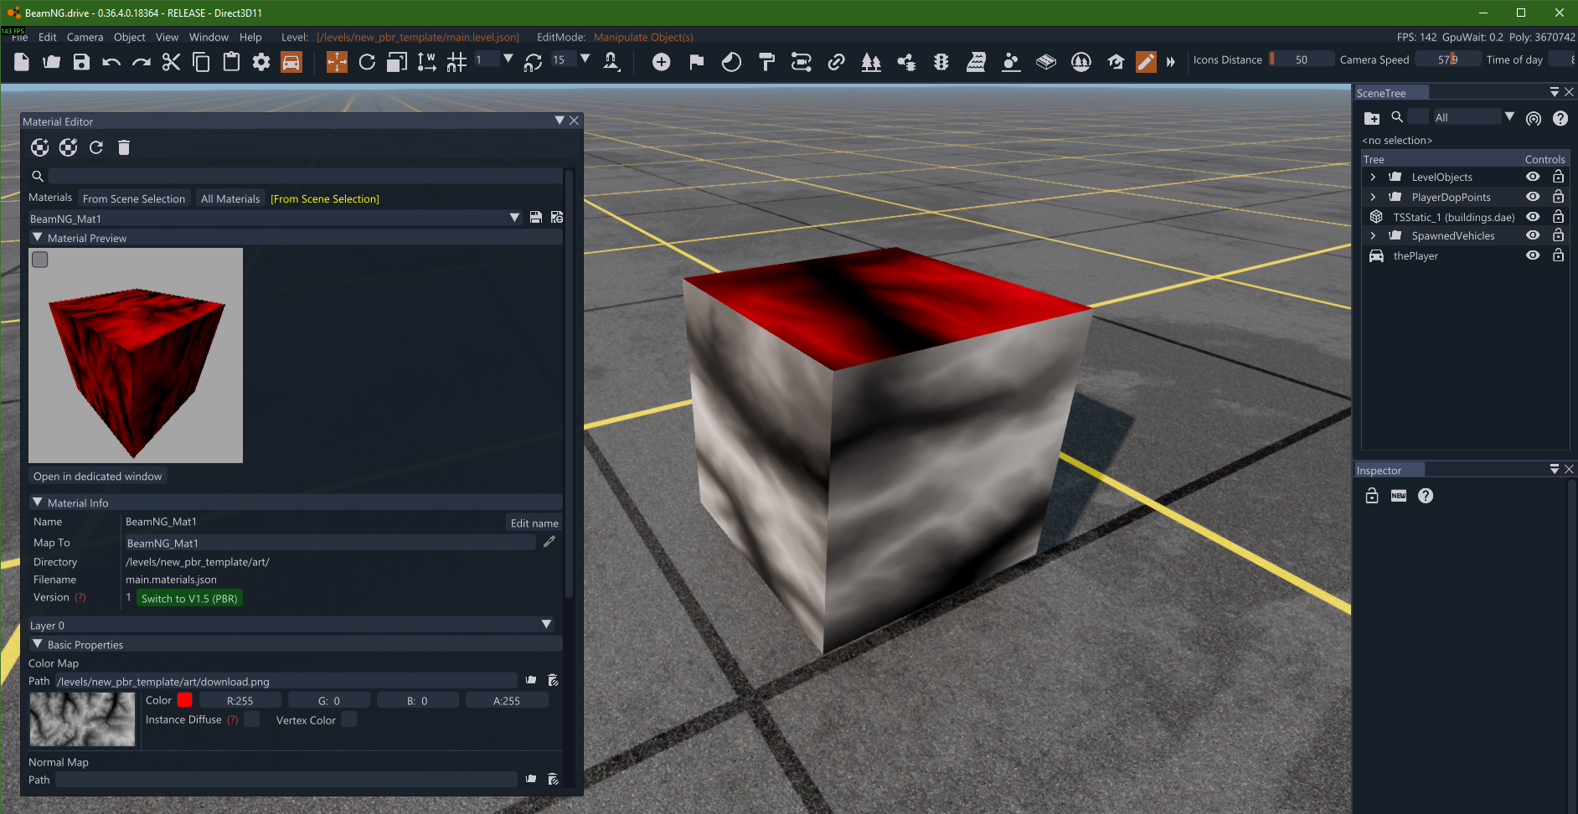This screenshot has width=1578, height=814.
Task: Select the globe with trees biome tool
Action: pyautogui.click(x=1081, y=62)
